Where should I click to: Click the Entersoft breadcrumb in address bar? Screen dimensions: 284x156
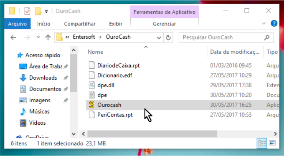pos(84,37)
